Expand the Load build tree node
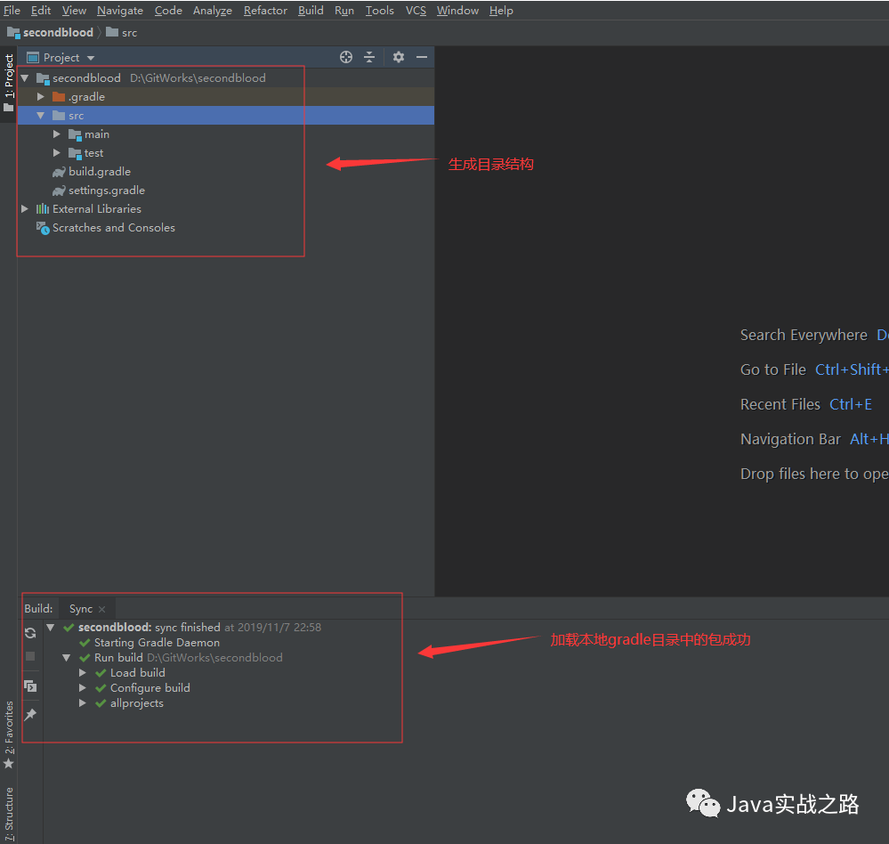The image size is (889, 844). (x=82, y=672)
